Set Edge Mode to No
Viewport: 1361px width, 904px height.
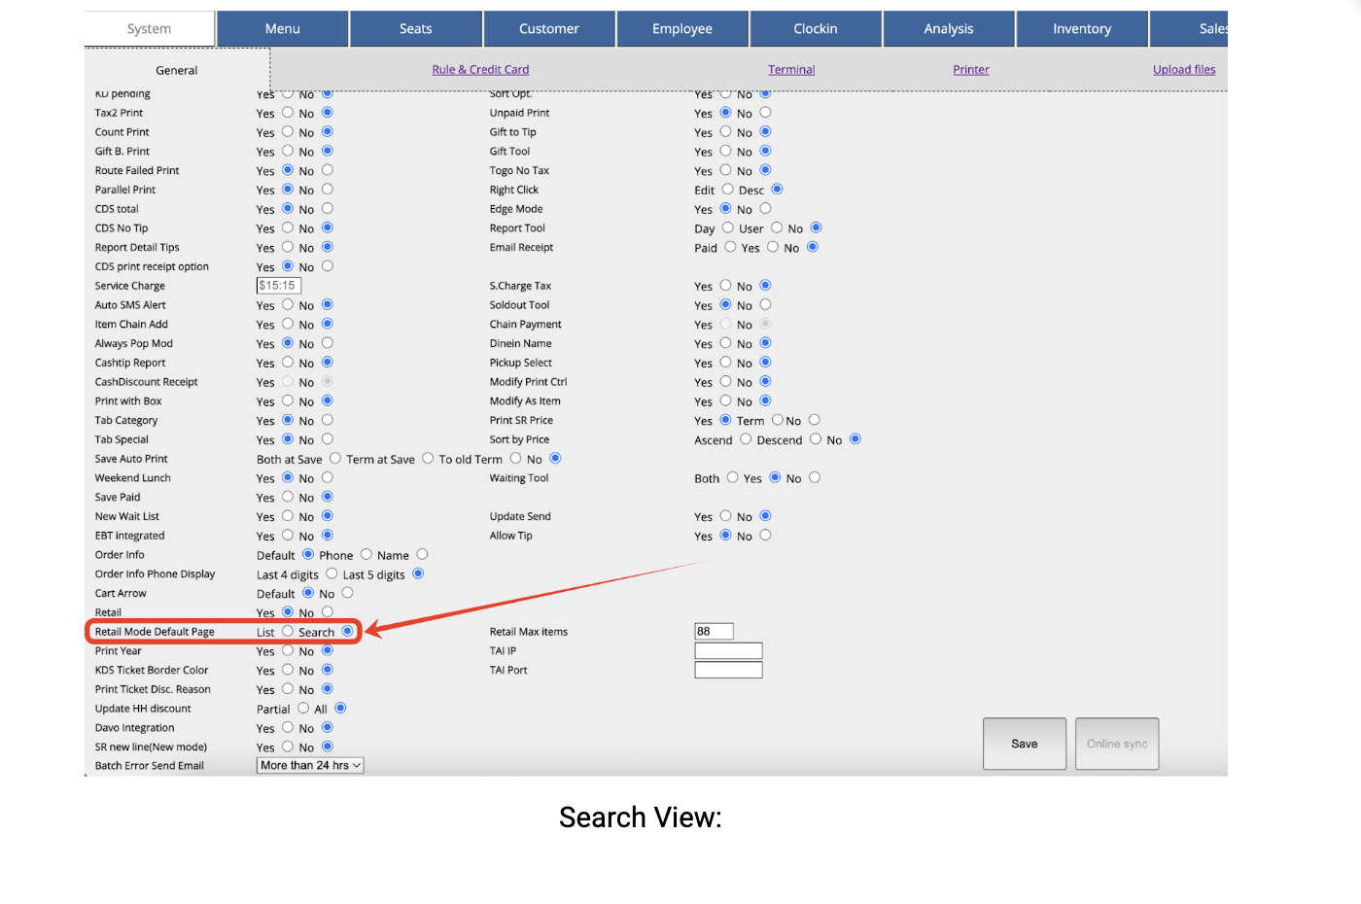coord(766,208)
